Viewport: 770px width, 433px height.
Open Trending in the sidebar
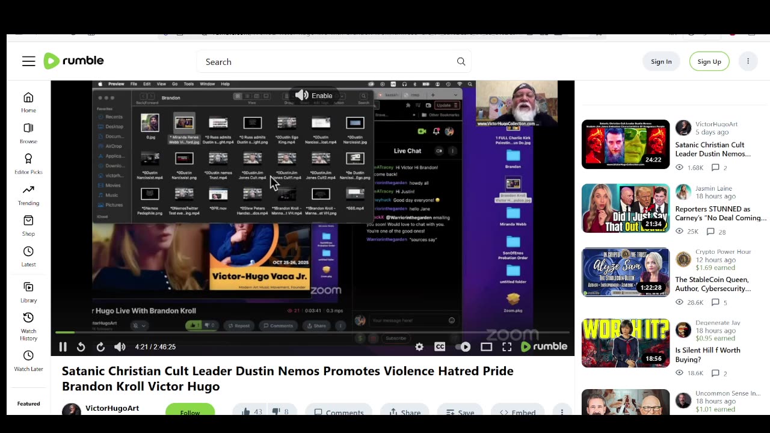point(28,195)
